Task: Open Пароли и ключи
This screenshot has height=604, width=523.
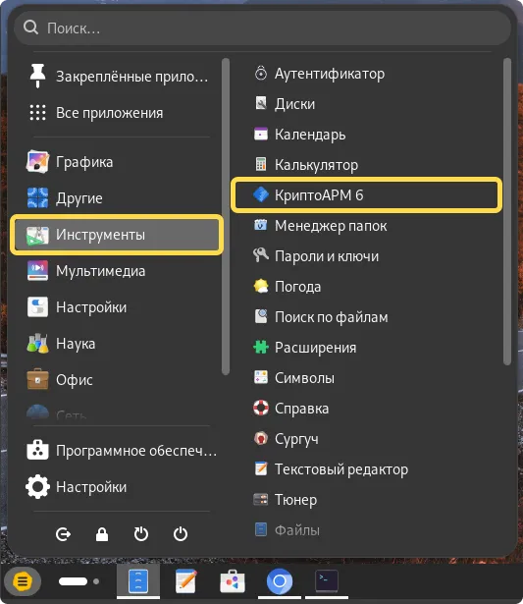Action: click(x=366, y=255)
